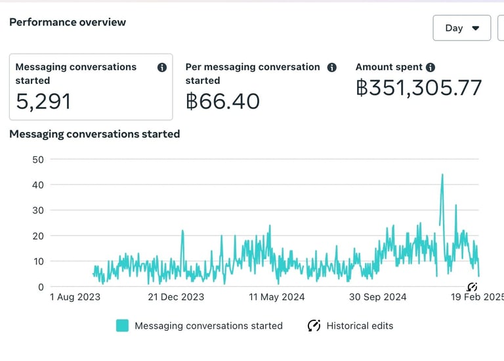Click the 1 Aug 2023 axis date label
Screen dimensions: 504x361
[75, 297]
